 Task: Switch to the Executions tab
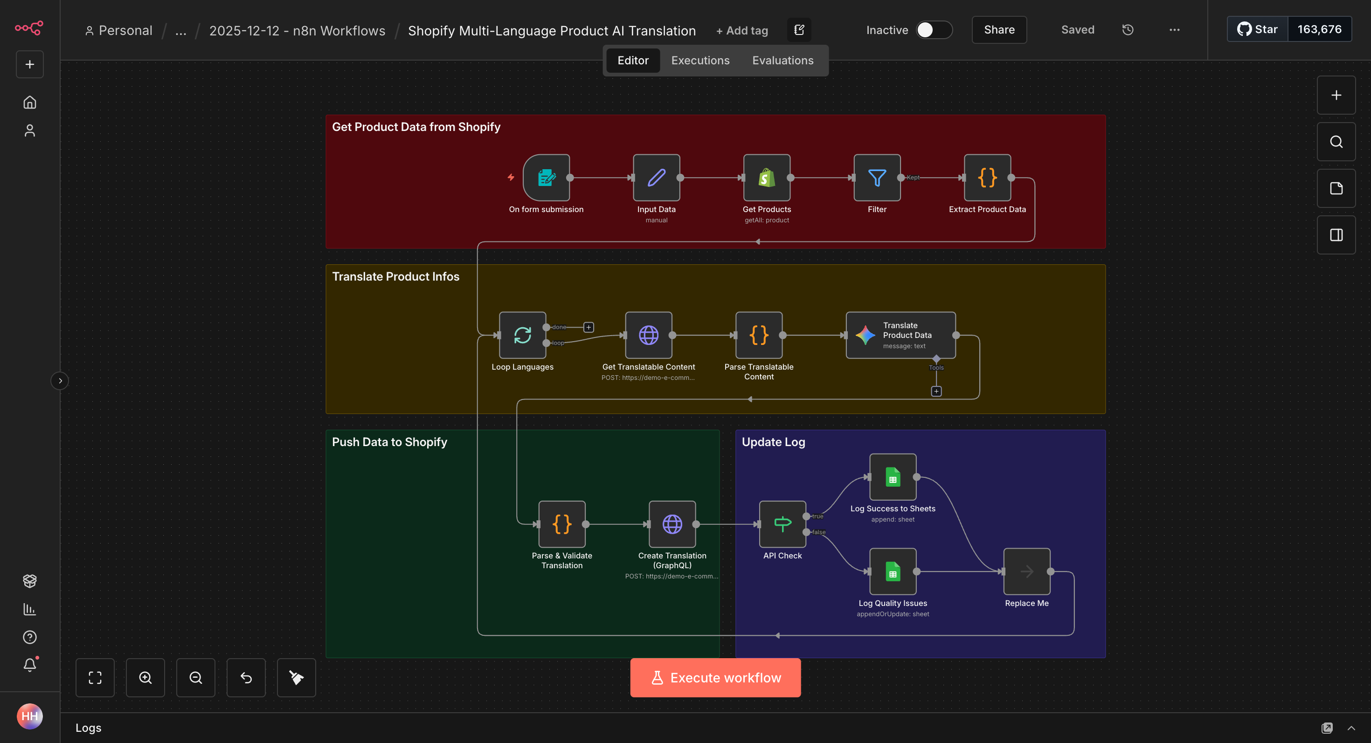coord(700,61)
